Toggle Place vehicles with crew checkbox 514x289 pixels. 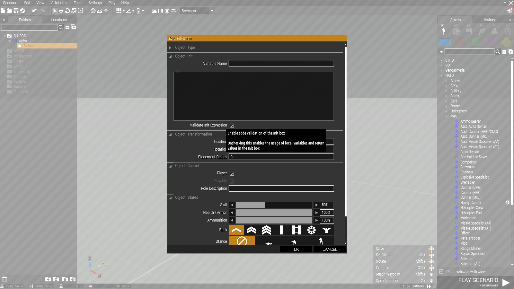(441, 271)
